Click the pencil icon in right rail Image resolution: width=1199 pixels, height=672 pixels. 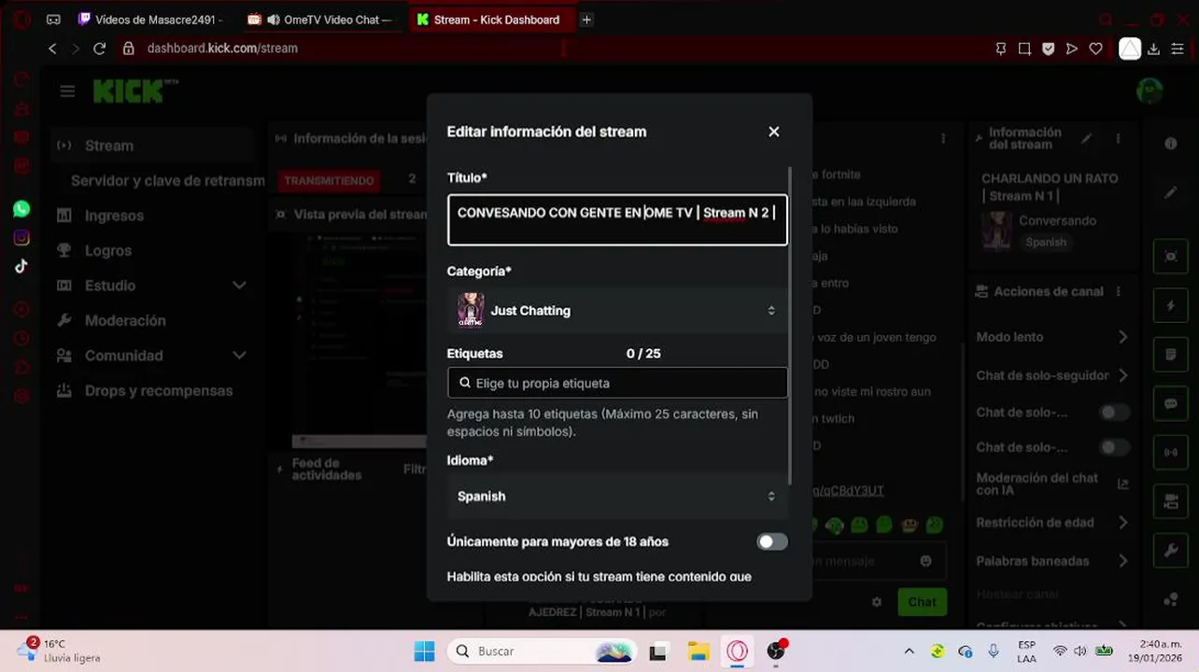tap(1171, 192)
